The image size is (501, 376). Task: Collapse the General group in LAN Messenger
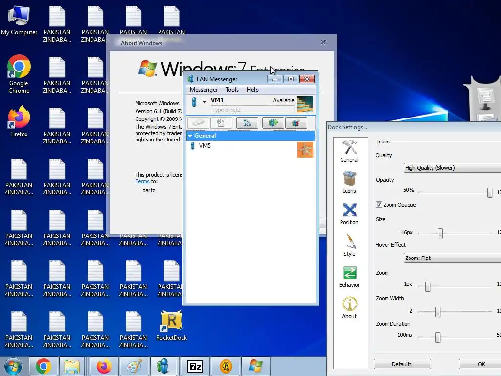pyautogui.click(x=190, y=136)
